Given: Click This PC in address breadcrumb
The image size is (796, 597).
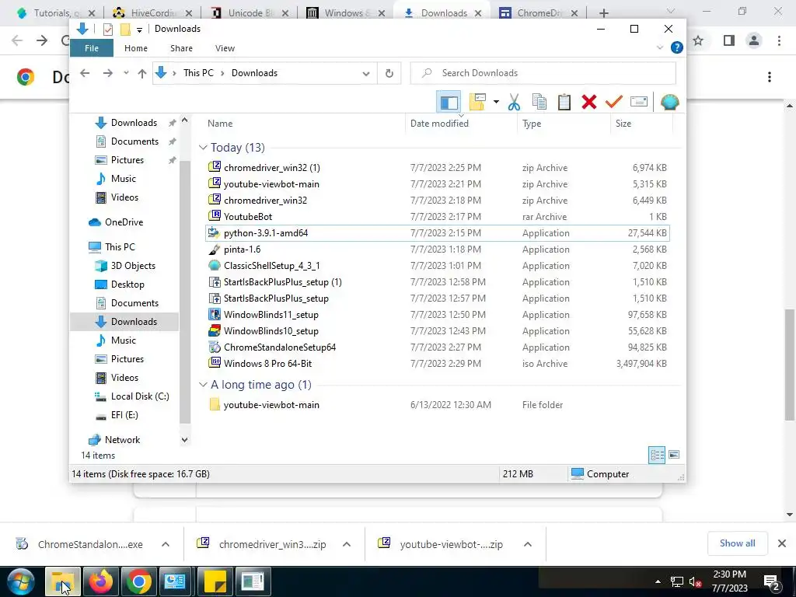Looking at the screenshot, I should pos(198,73).
